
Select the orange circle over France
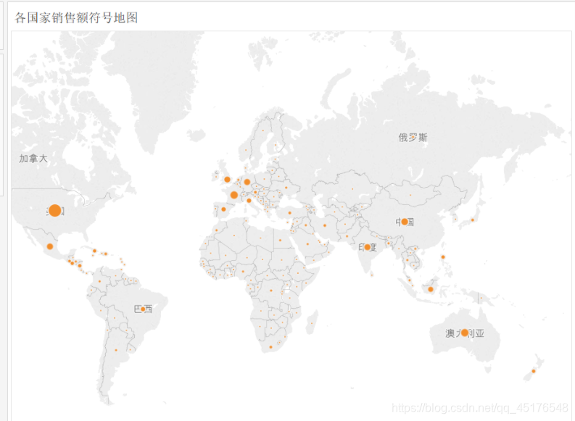pyautogui.click(x=234, y=195)
